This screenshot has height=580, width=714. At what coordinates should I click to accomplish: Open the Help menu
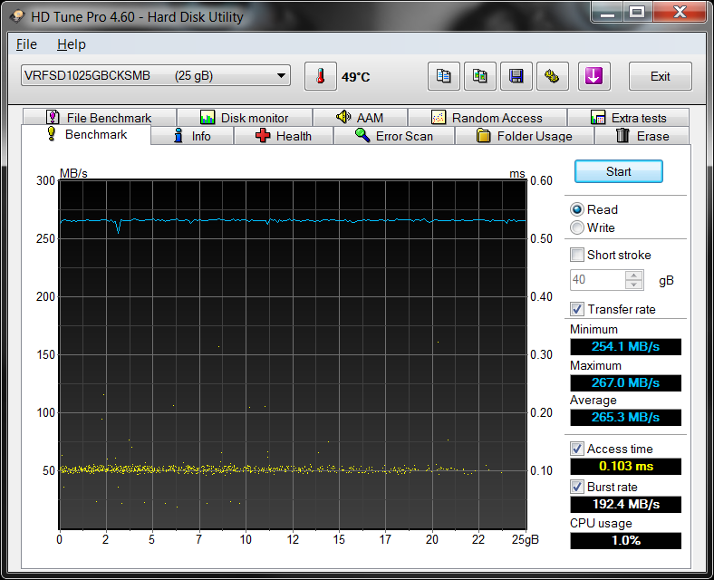click(x=71, y=44)
